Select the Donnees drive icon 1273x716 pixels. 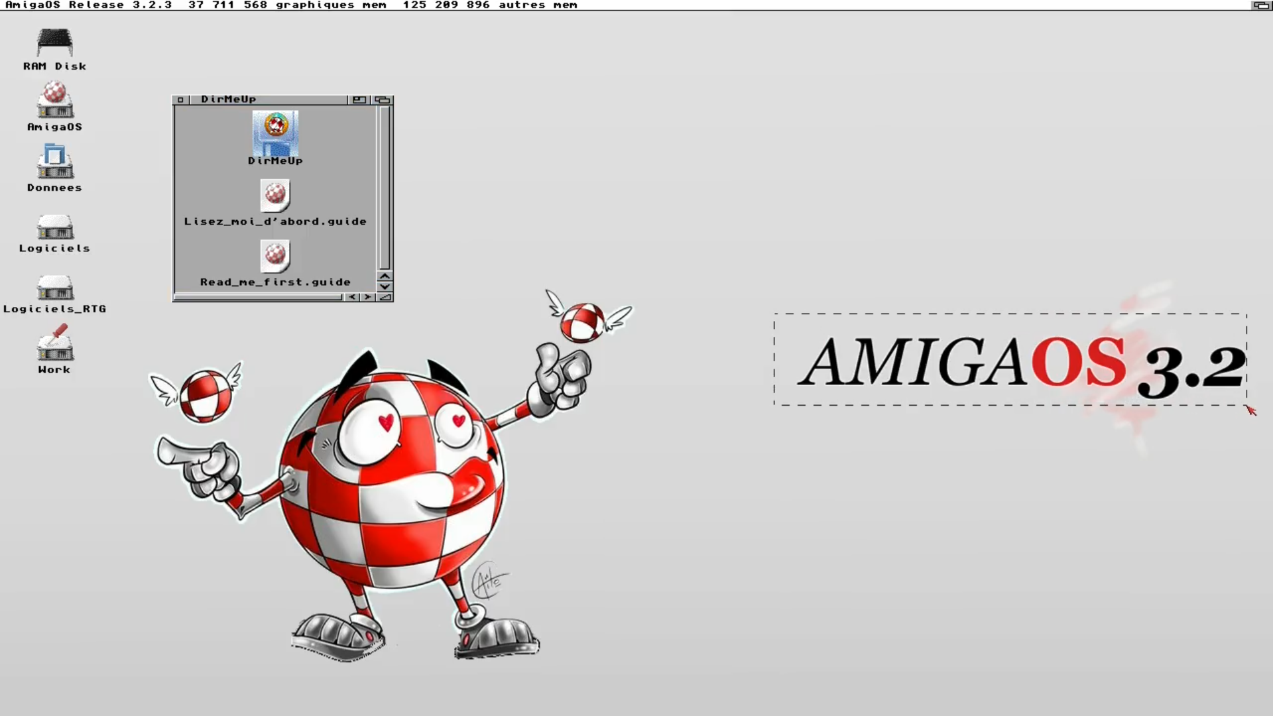coord(54,161)
